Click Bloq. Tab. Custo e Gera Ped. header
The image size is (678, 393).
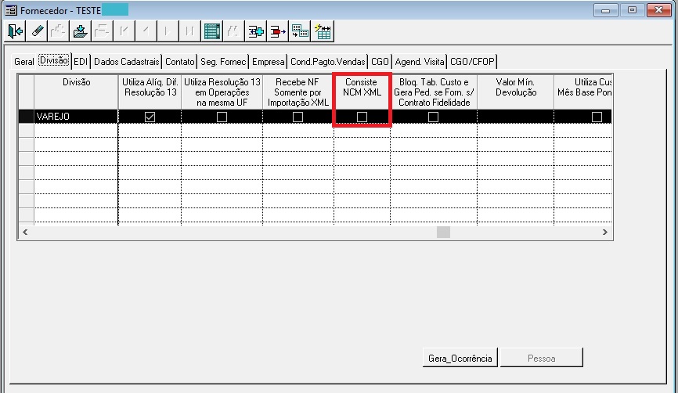[434, 92]
